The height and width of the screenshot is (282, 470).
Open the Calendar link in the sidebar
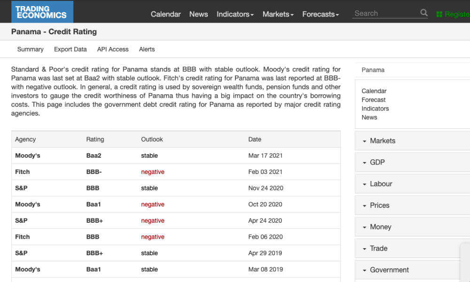(x=374, y=91)
